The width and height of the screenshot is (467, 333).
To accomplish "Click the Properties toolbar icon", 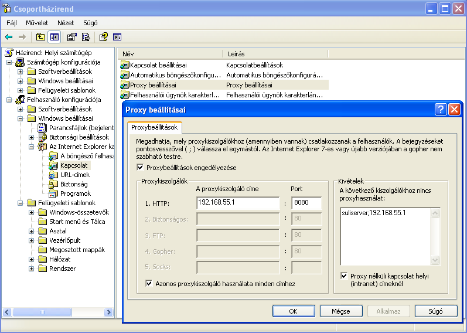I will pos(71,37).
